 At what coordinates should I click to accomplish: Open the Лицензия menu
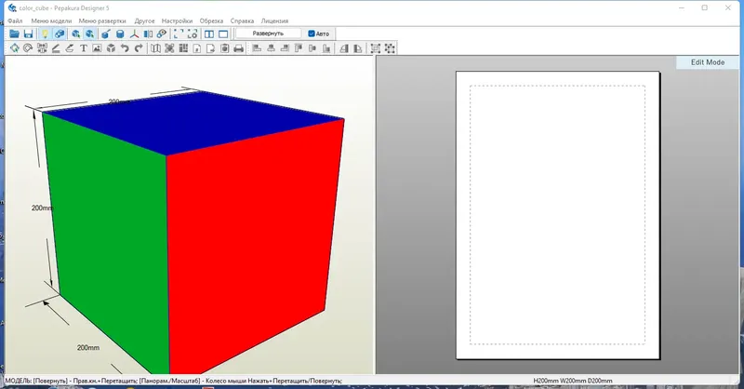(x=274, y=20)
